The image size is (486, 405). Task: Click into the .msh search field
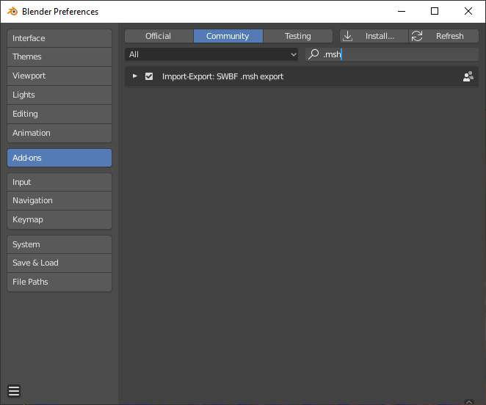pyautogui.click(x=392, y=54)
